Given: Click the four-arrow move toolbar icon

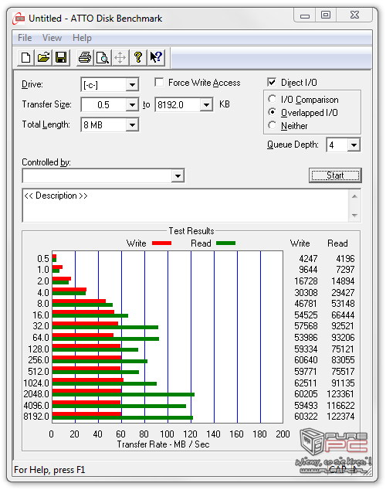Looking at the screenshot, I should [120, 58].
